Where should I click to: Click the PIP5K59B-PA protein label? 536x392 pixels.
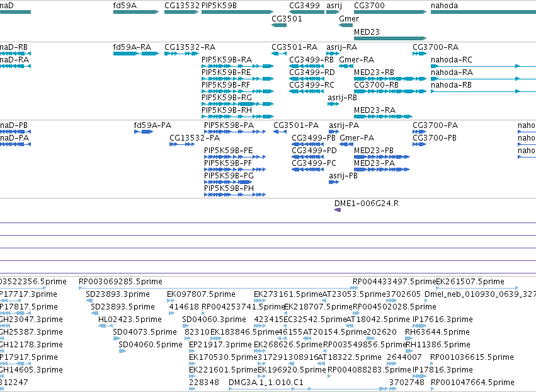[229, 125]
